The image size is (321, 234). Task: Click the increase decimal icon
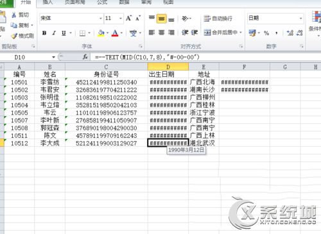pyautogui.click(x=290, y=33)
